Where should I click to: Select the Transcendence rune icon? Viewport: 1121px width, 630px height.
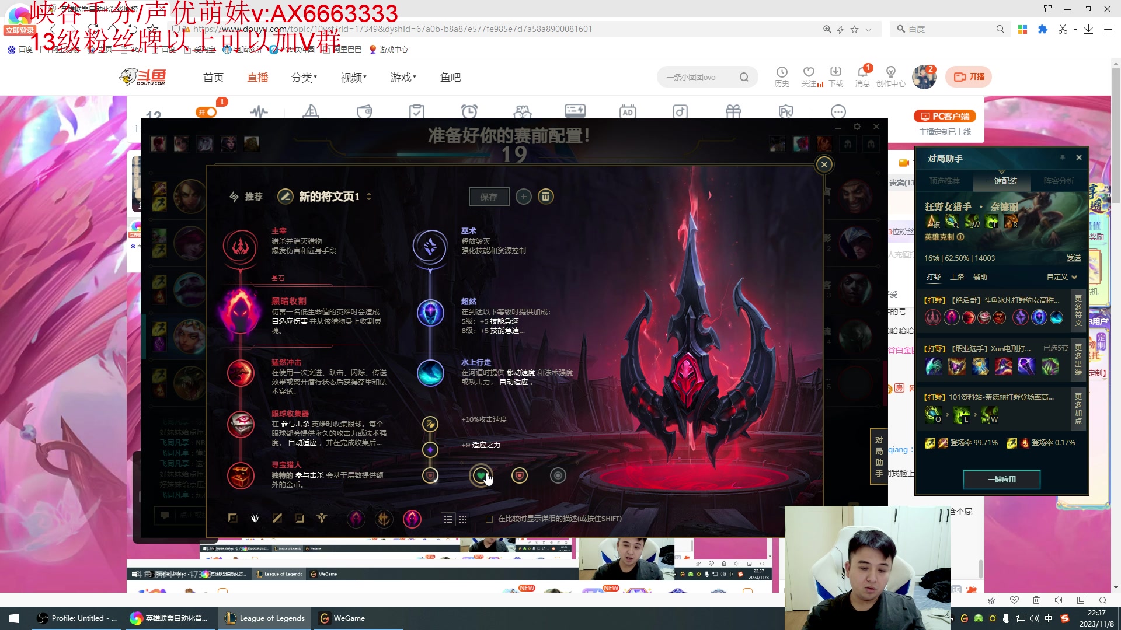pos(430,313)
